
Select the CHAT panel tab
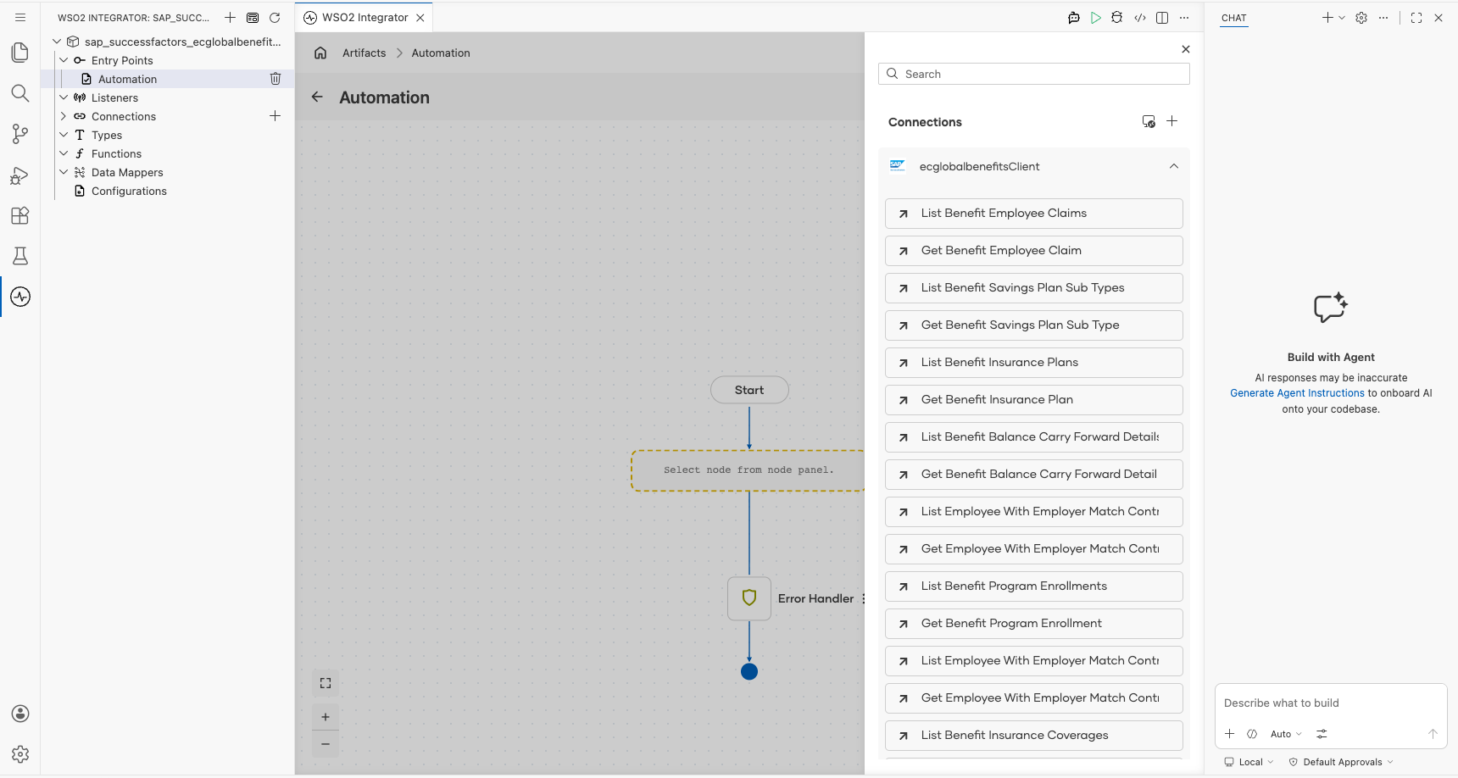click(x=1234, y=18)
